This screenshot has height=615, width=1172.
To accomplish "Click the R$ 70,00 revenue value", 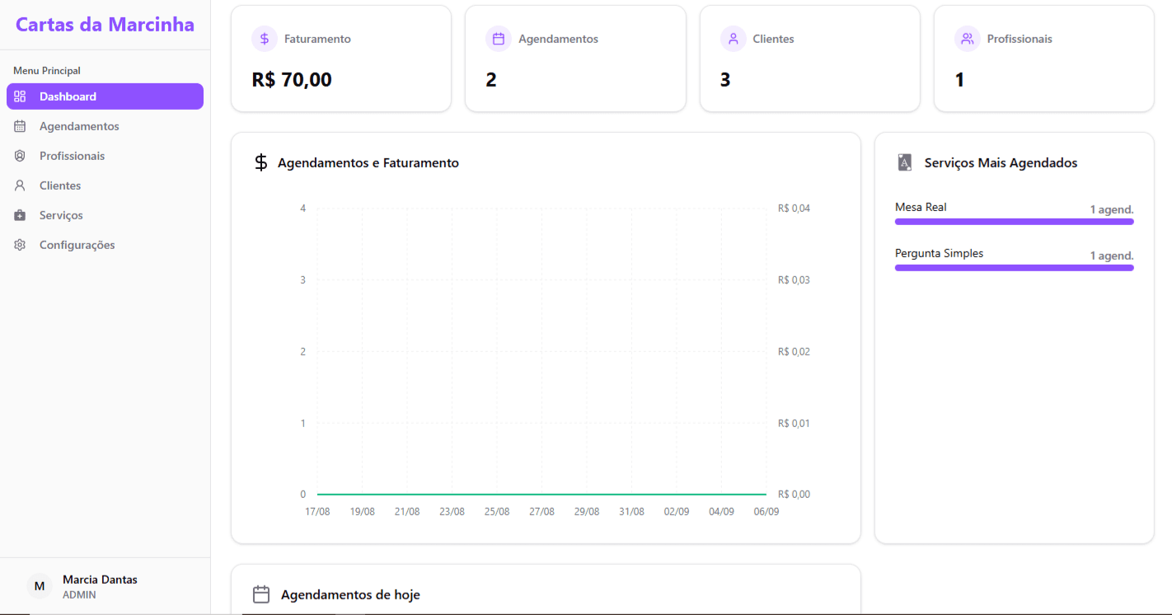I will [292, 80].
